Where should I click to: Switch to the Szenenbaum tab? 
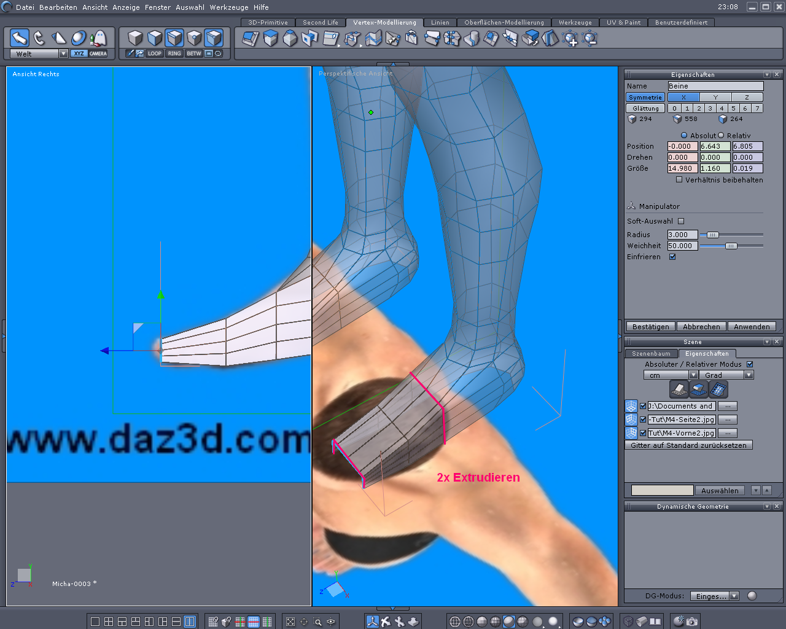[652, 353]
